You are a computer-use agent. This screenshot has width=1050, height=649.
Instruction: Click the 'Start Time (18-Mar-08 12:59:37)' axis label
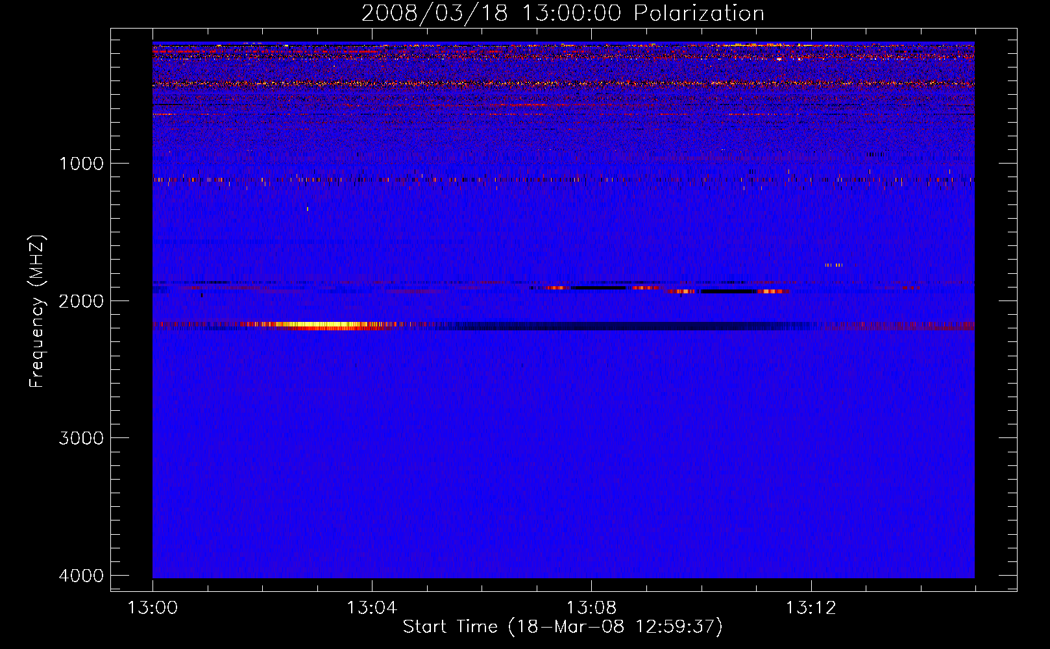point(563,627)
